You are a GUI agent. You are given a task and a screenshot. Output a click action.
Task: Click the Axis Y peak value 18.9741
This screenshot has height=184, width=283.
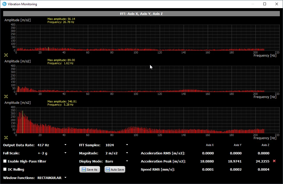click(x=235, y=161)
